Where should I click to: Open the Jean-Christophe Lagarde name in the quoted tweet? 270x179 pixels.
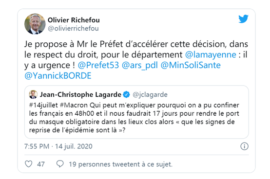click(x=80, y=94)
